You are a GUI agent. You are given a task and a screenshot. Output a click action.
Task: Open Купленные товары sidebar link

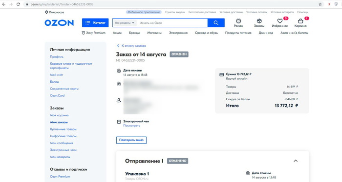pos(63,129)
